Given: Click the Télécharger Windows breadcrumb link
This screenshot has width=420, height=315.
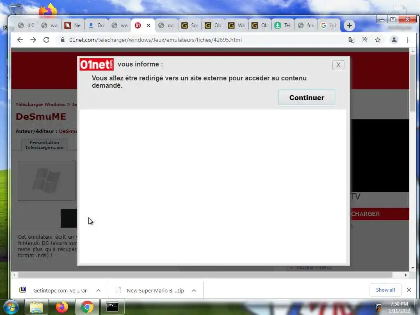Looking at the screenshot, I should tap(41, 105).
